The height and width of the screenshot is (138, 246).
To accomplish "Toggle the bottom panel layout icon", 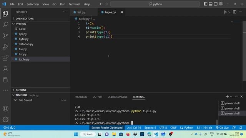I will point(211,4).
